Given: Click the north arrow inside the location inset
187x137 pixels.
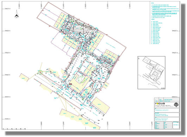Looking at the screenshot, I should (x=139, y=58).
